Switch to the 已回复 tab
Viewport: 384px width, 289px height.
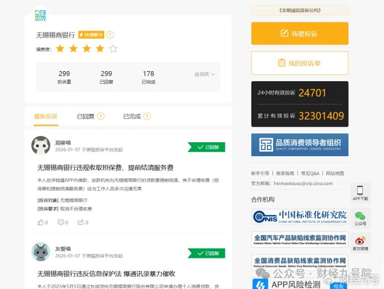click(85, 116)
